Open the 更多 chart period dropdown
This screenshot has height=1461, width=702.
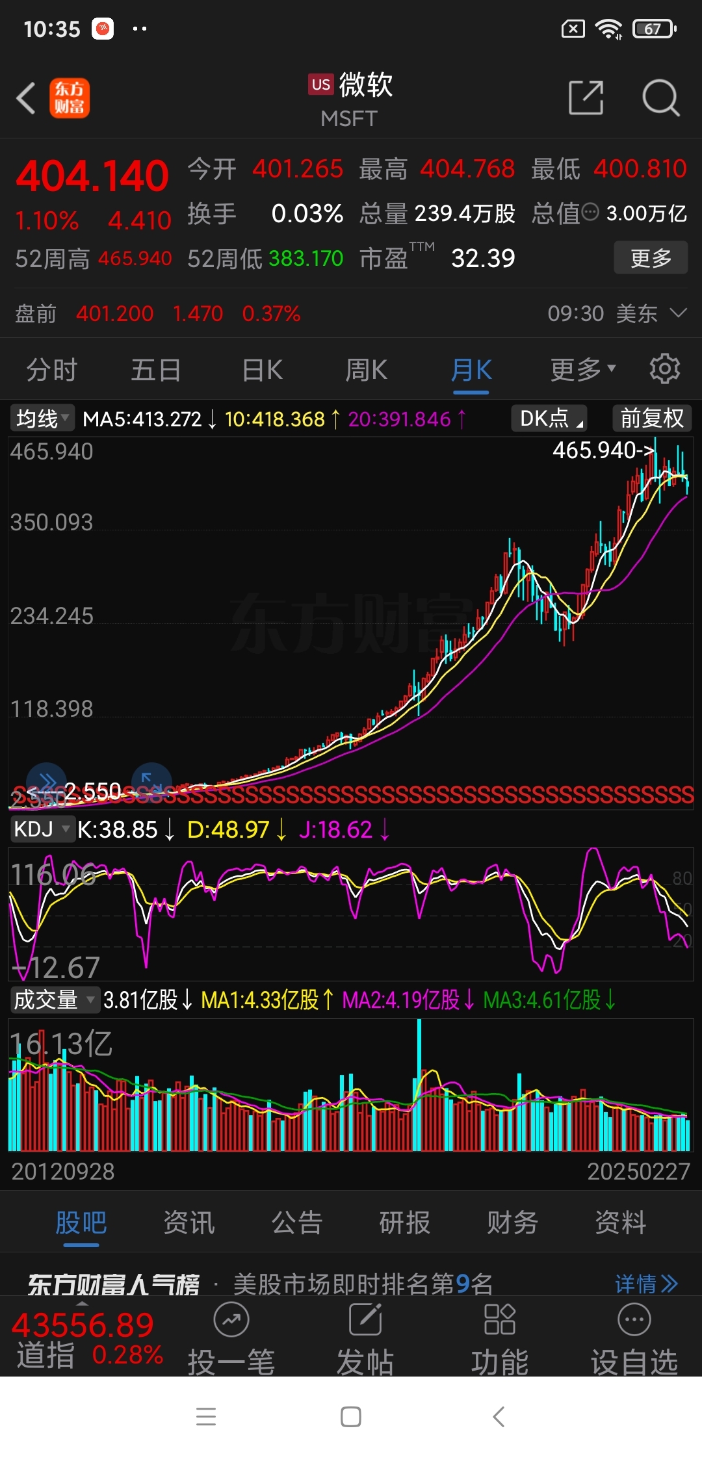582,370
